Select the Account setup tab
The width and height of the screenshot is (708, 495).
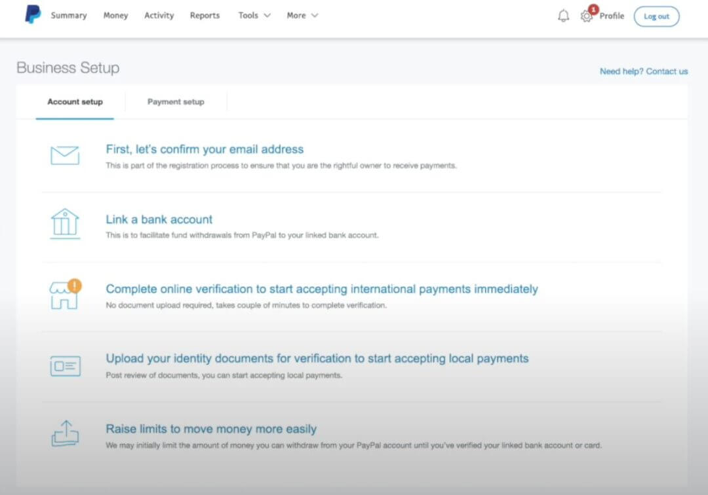point(75,102)
